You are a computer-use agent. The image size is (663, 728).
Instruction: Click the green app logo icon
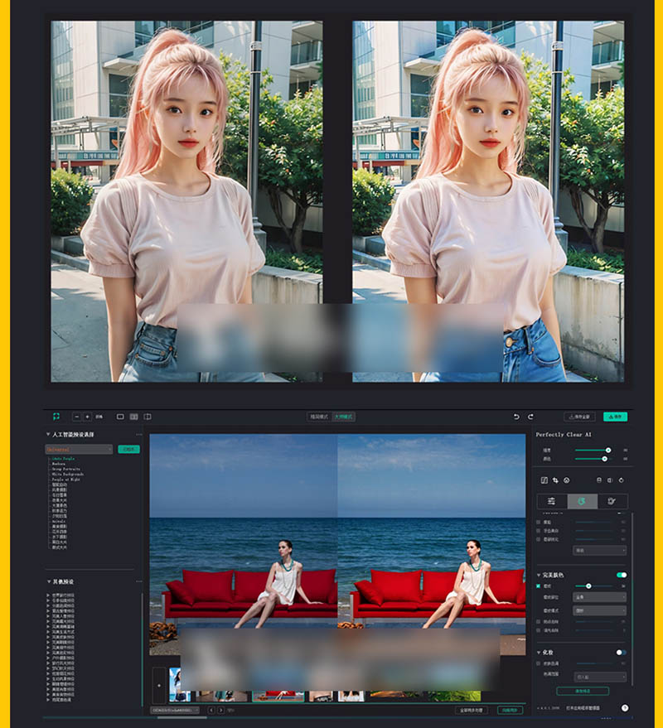click(56, 417)
